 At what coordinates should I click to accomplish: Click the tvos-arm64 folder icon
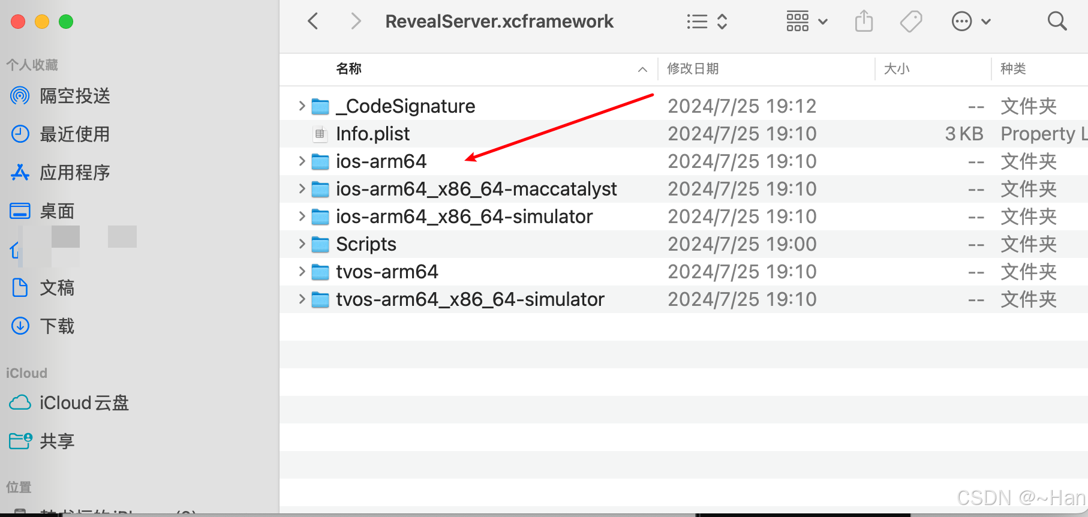(x=320, y=272)
